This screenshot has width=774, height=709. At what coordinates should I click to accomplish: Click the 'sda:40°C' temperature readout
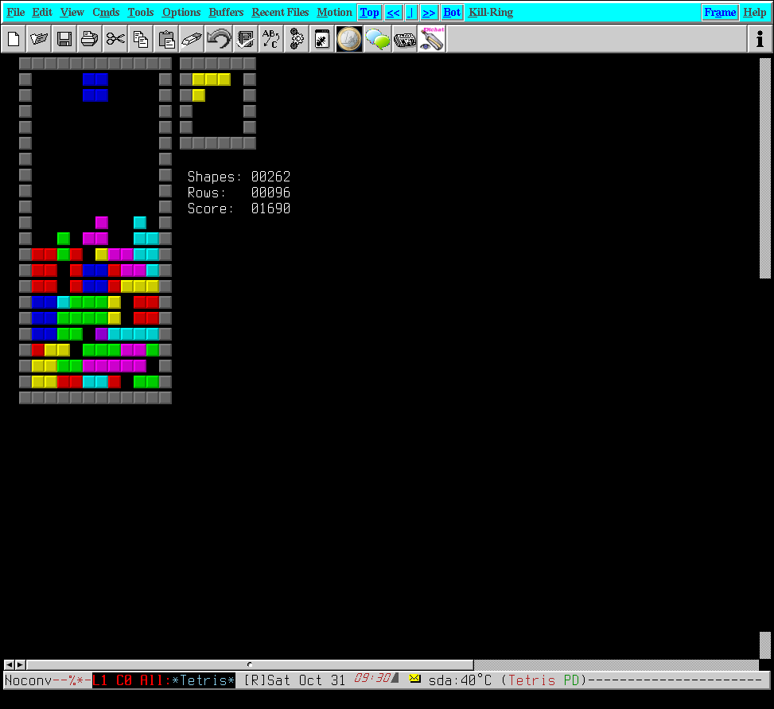point(460,680)
